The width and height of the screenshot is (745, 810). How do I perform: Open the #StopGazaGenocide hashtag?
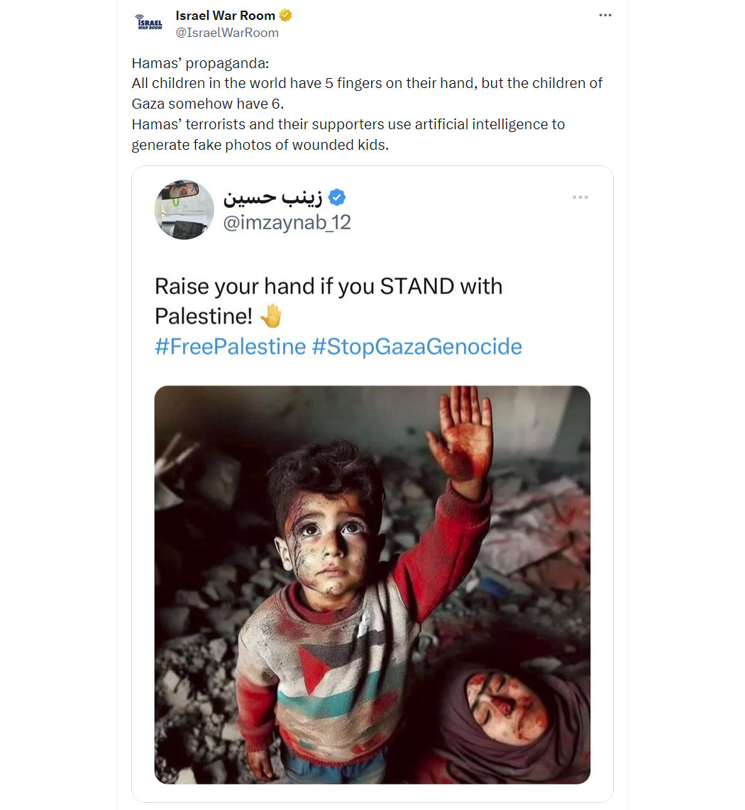click(x=417, y=346)
